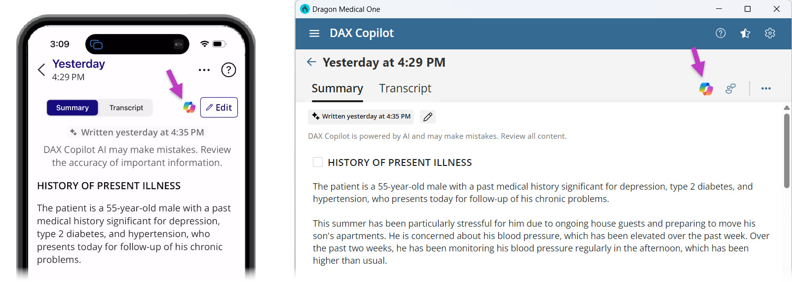Open the three-dot menu on the phone
This screenshot has height=282, width=792.
coord(204,70)
